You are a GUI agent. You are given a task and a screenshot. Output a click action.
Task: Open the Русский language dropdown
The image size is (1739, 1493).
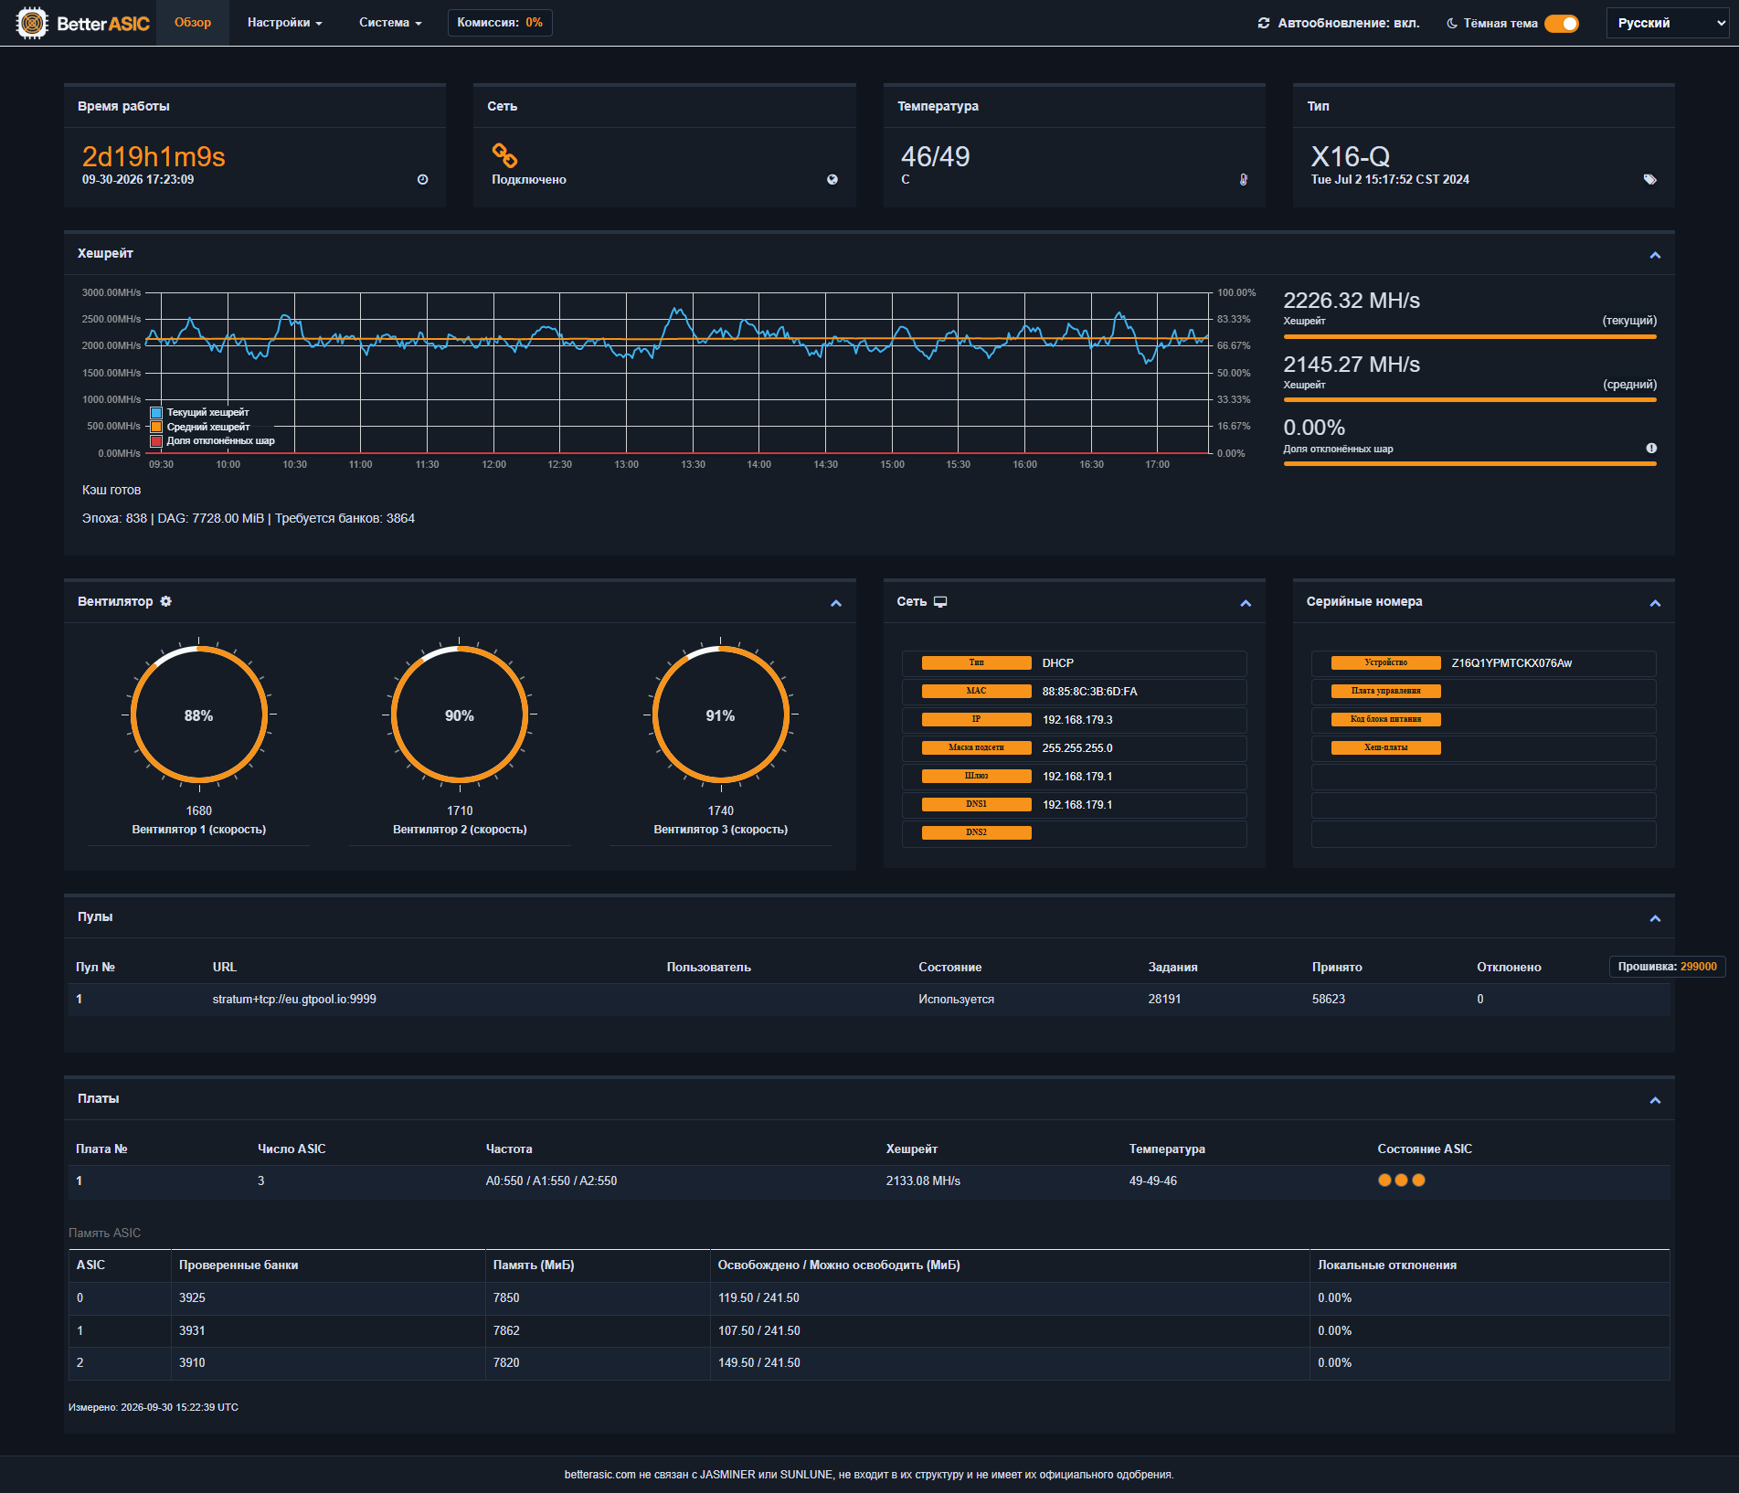coord(1668,23)
